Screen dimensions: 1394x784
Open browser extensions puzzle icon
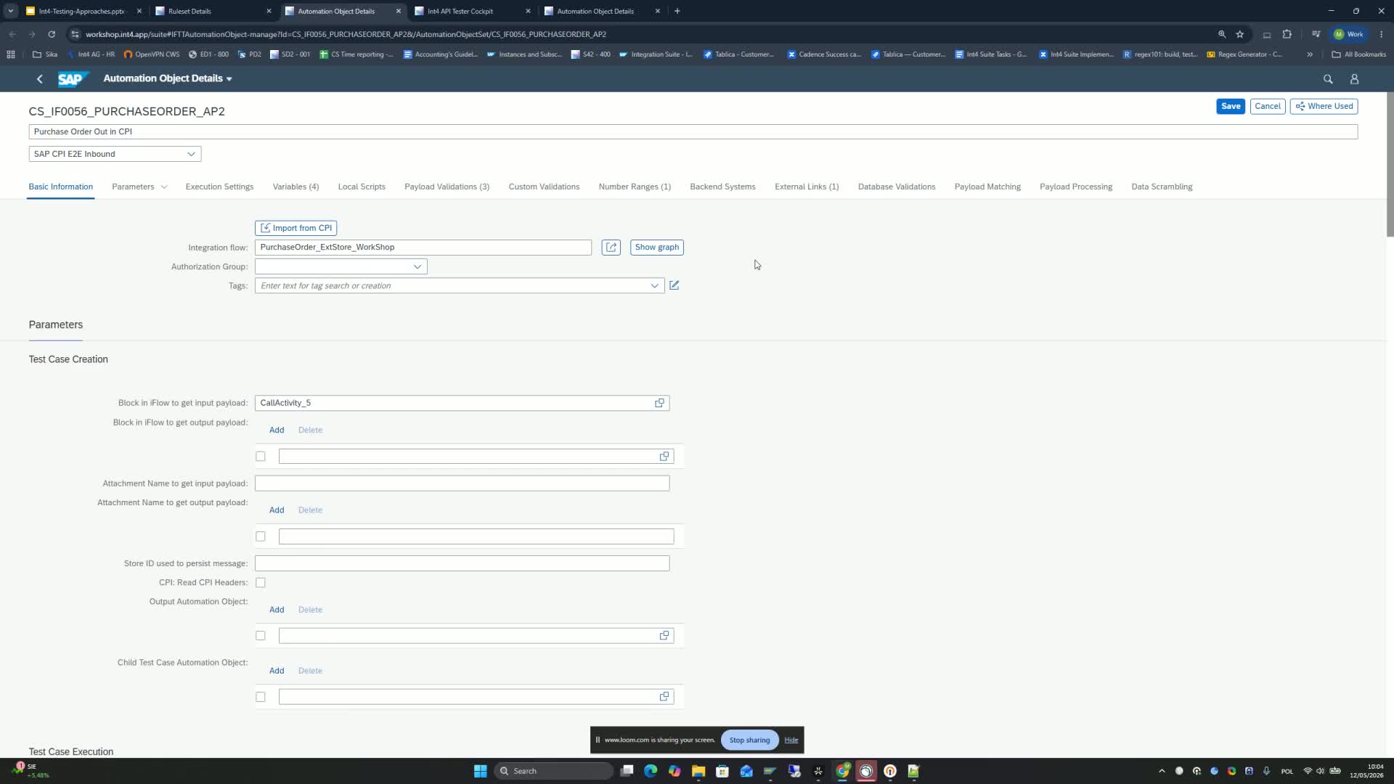click(x=1287, y=34)
